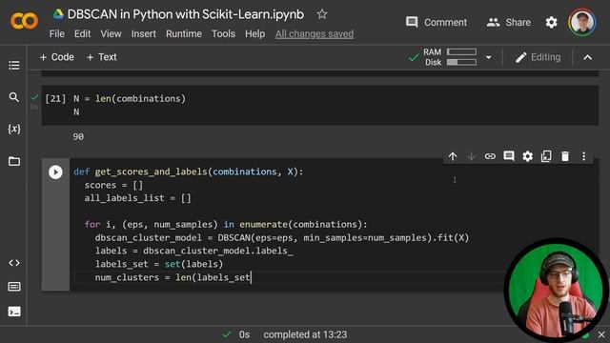Open the code snippets icon
Image resolution: width=610 pixels, height=343 pixels.
pyautogui.click(x=14, y=263)
